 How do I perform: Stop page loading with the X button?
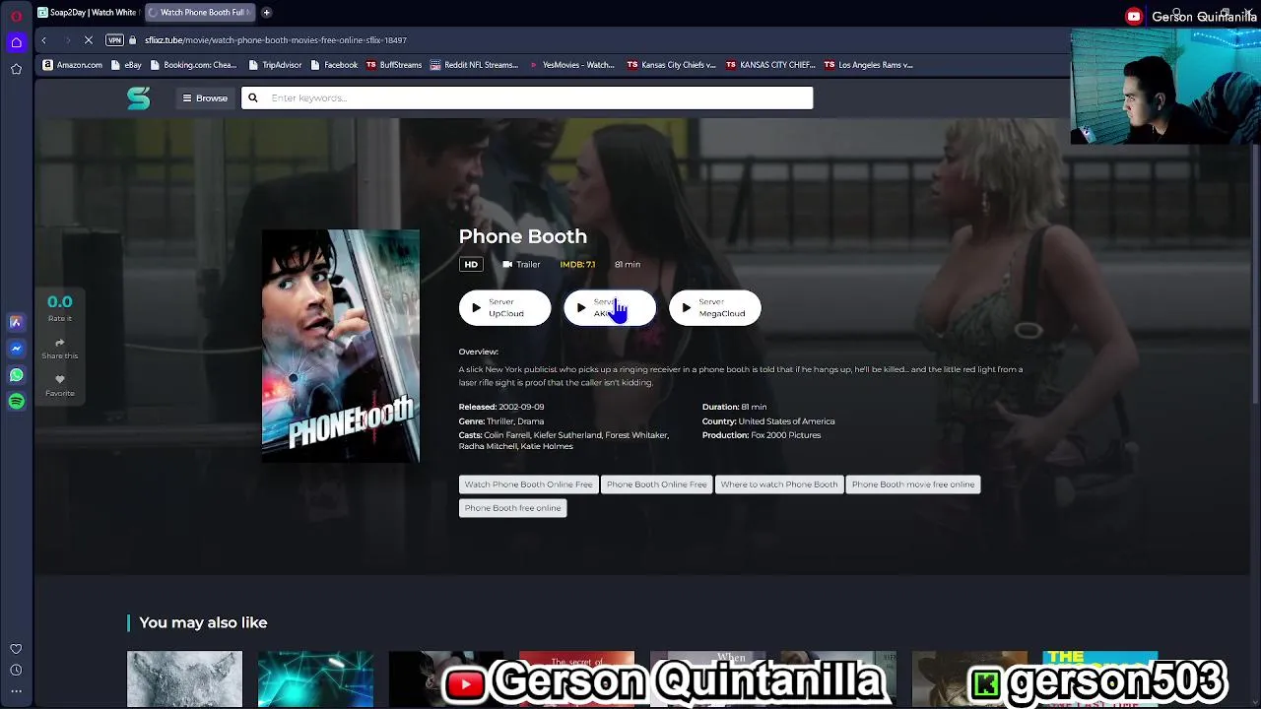89,40
